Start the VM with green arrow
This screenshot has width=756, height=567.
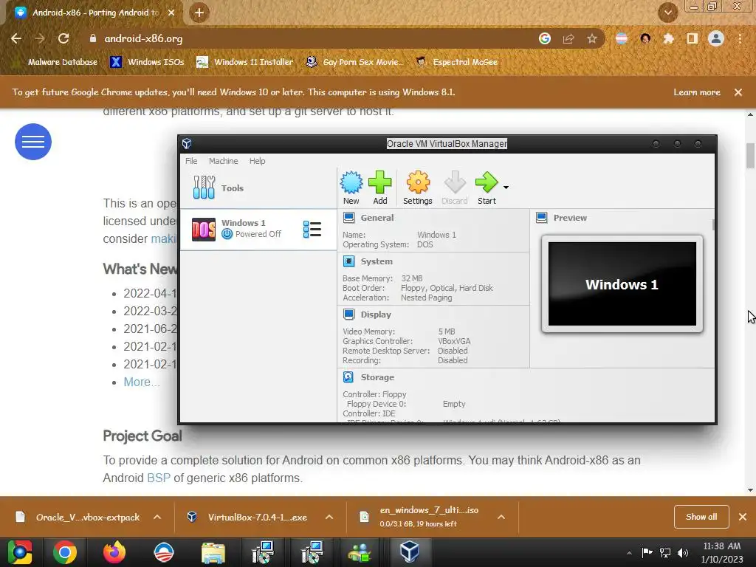(487, 188)
